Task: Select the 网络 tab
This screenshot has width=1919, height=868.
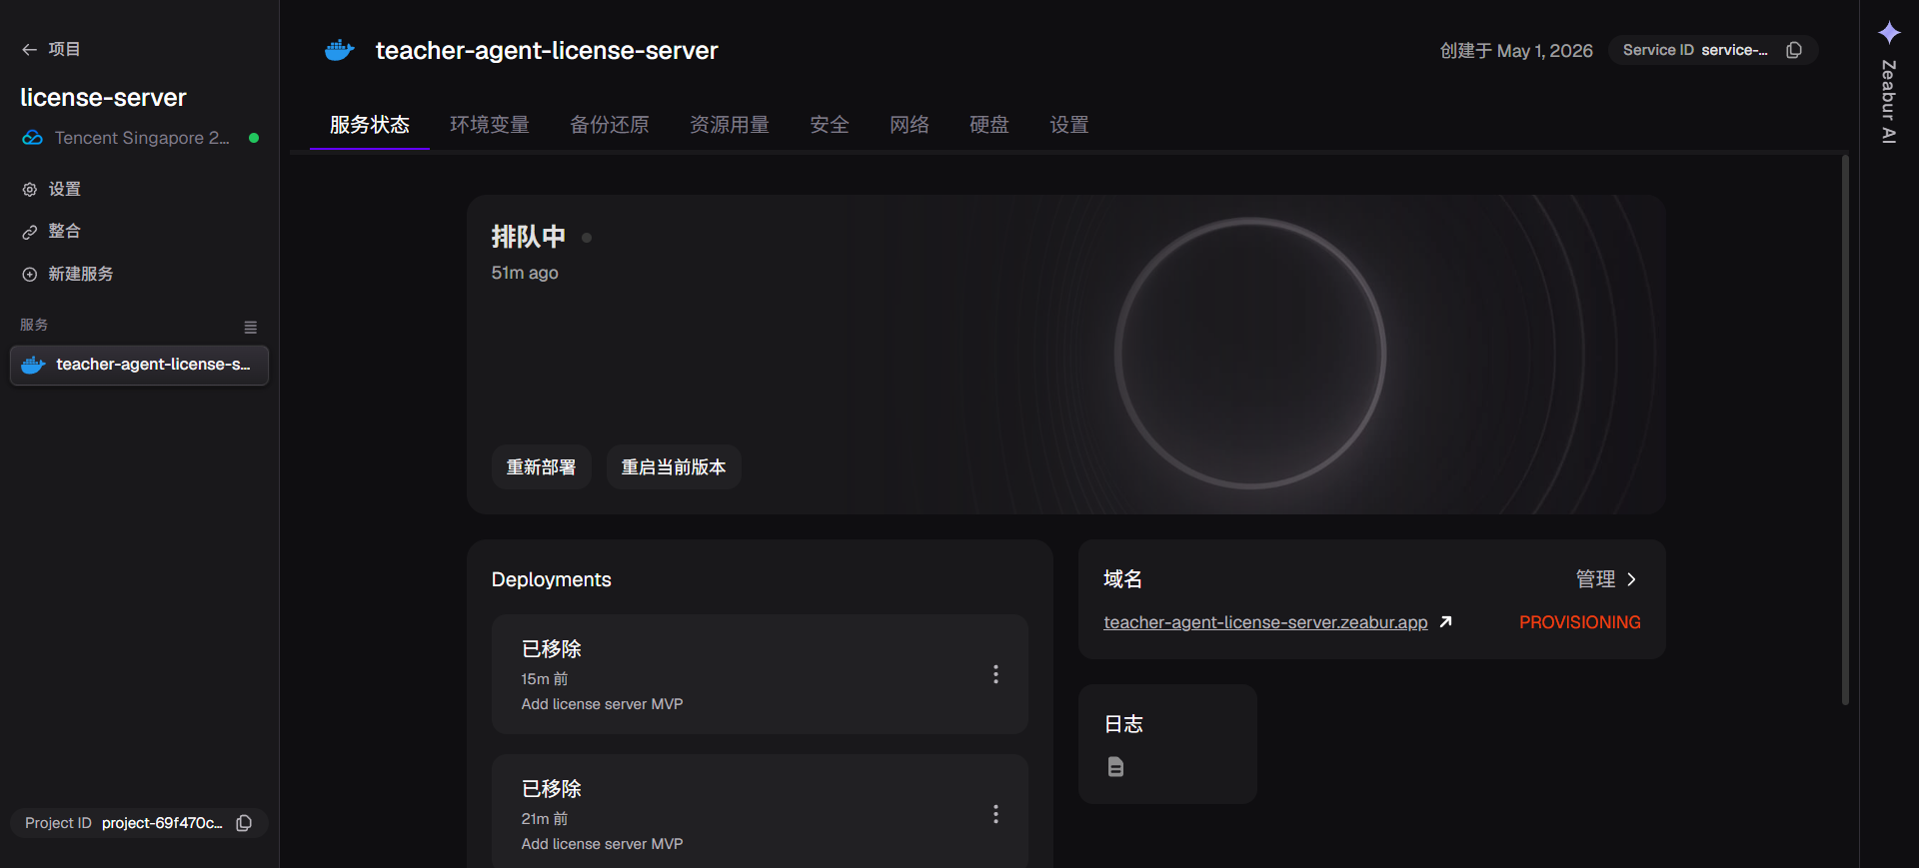Action: tap(910, 125)
